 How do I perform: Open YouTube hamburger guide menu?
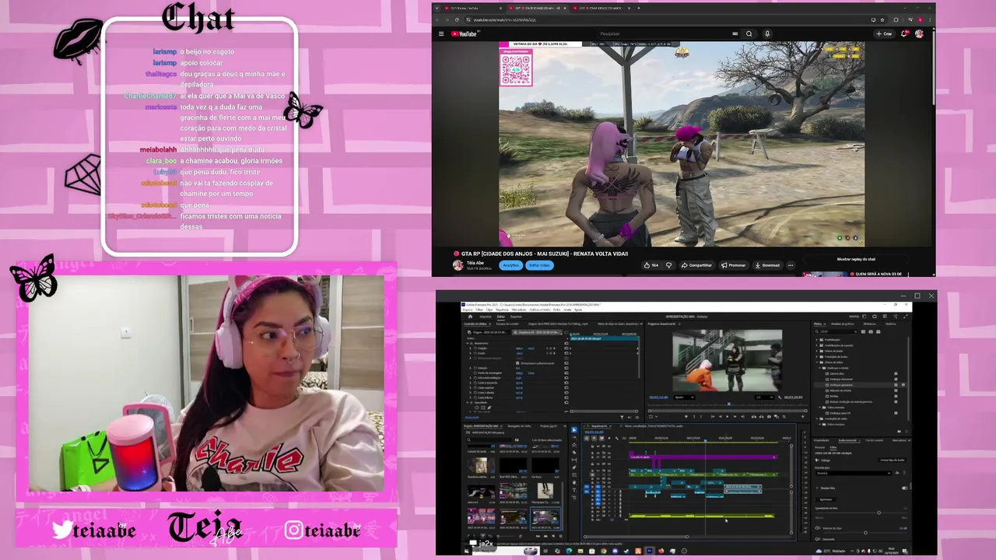[x=441, y=33]
